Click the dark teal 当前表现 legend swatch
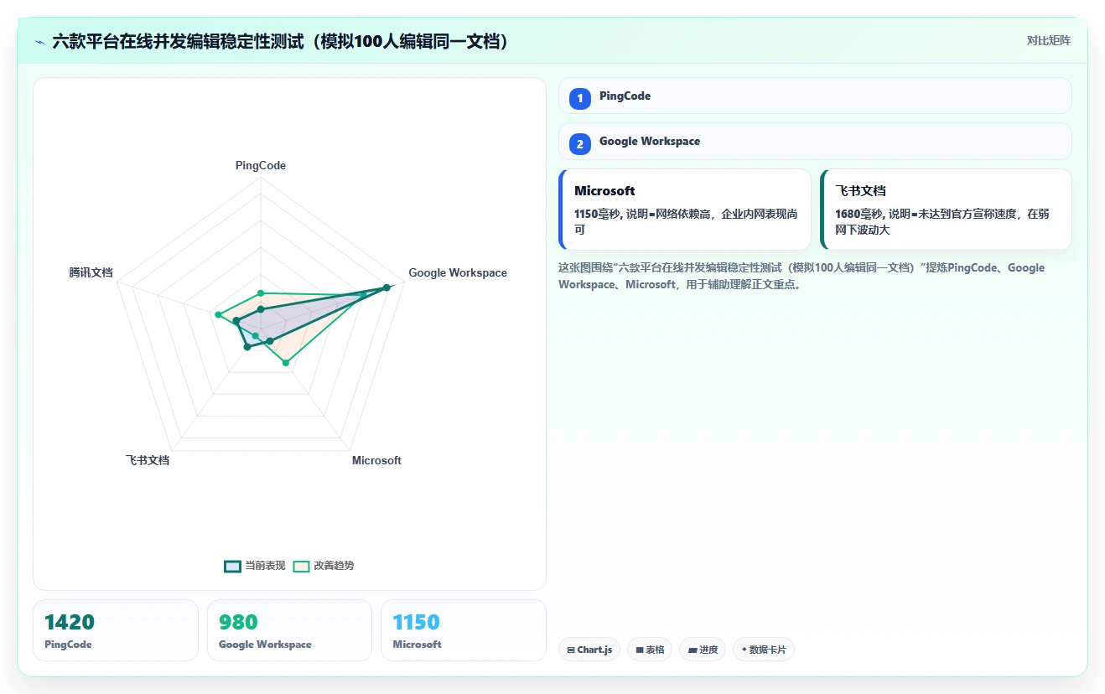The image size is (1105, 694). pos(232,566)
